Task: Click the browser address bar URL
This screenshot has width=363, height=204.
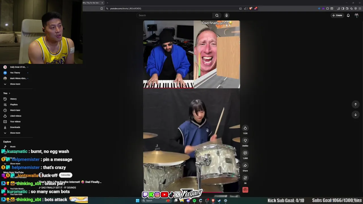Action: click(x=126, y=8)
